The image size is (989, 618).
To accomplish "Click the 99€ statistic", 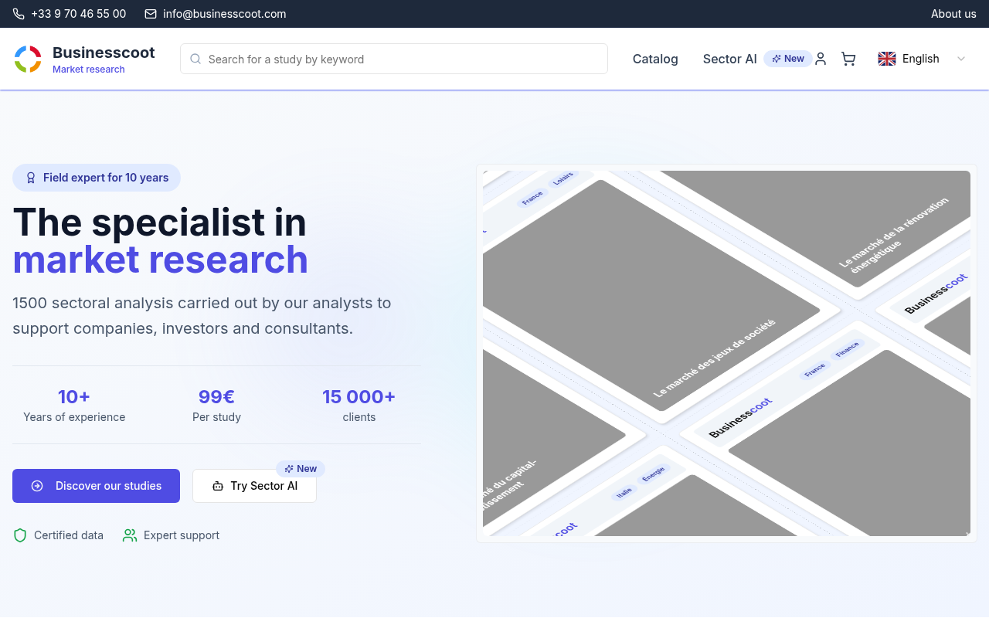I will point(216,397).
